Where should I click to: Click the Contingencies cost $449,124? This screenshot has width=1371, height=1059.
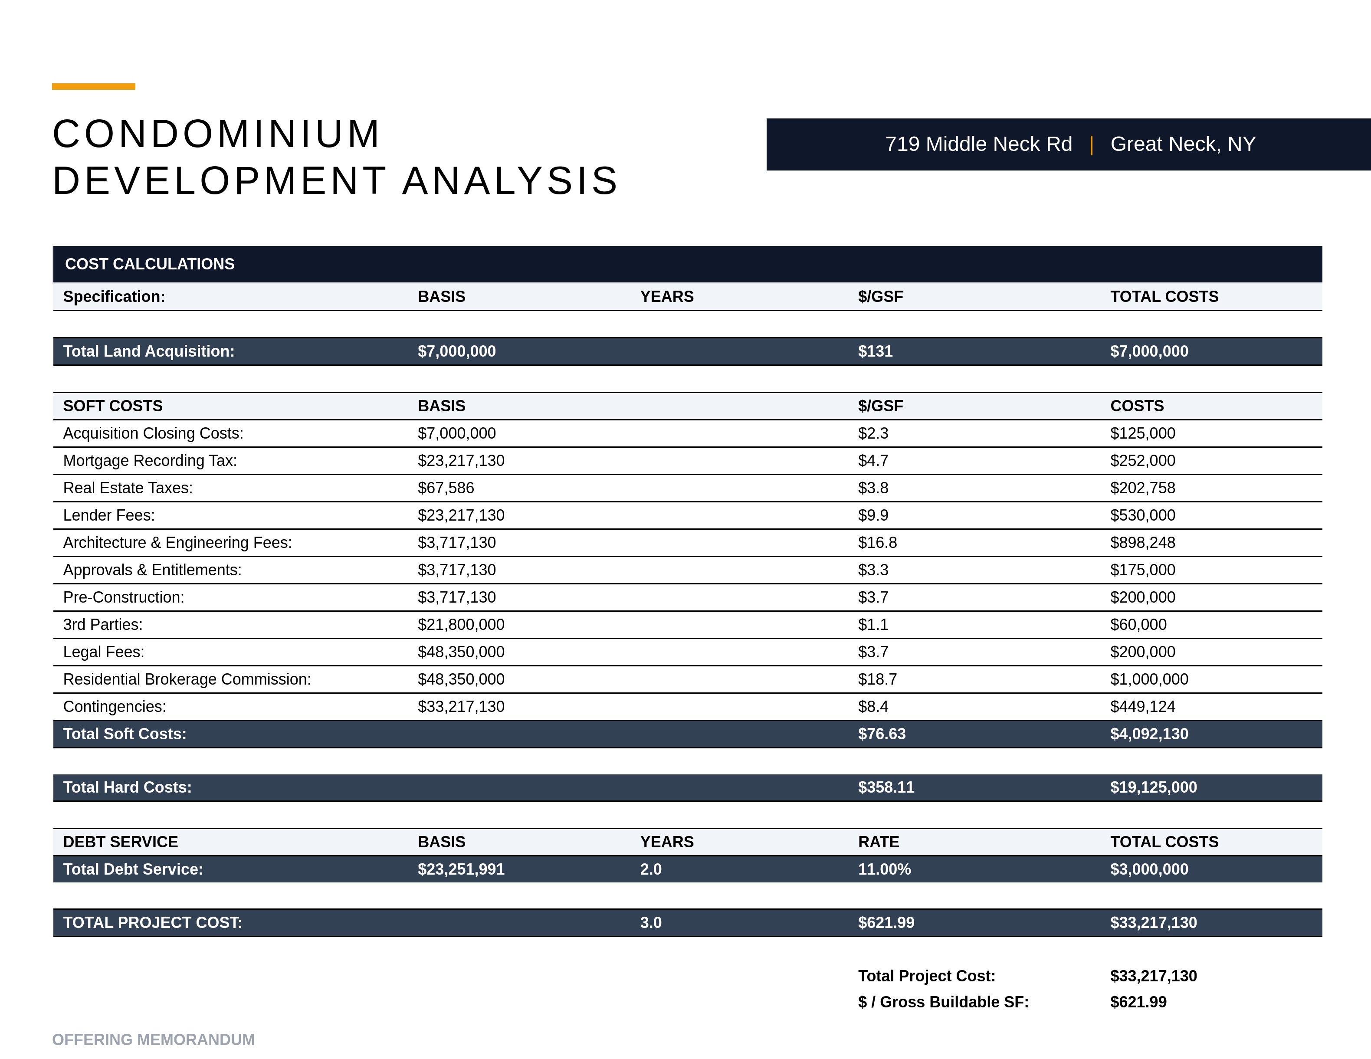point(1142,707)
